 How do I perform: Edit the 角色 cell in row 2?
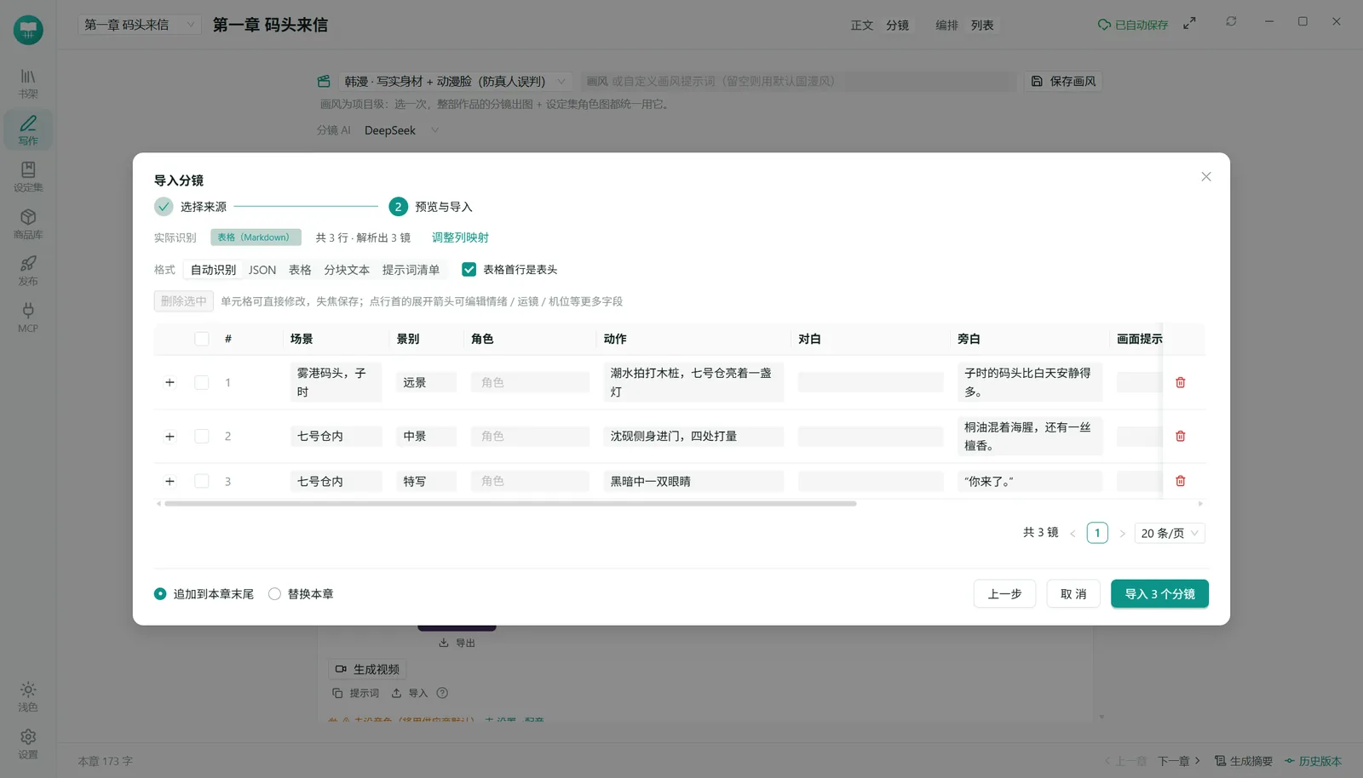530,436
